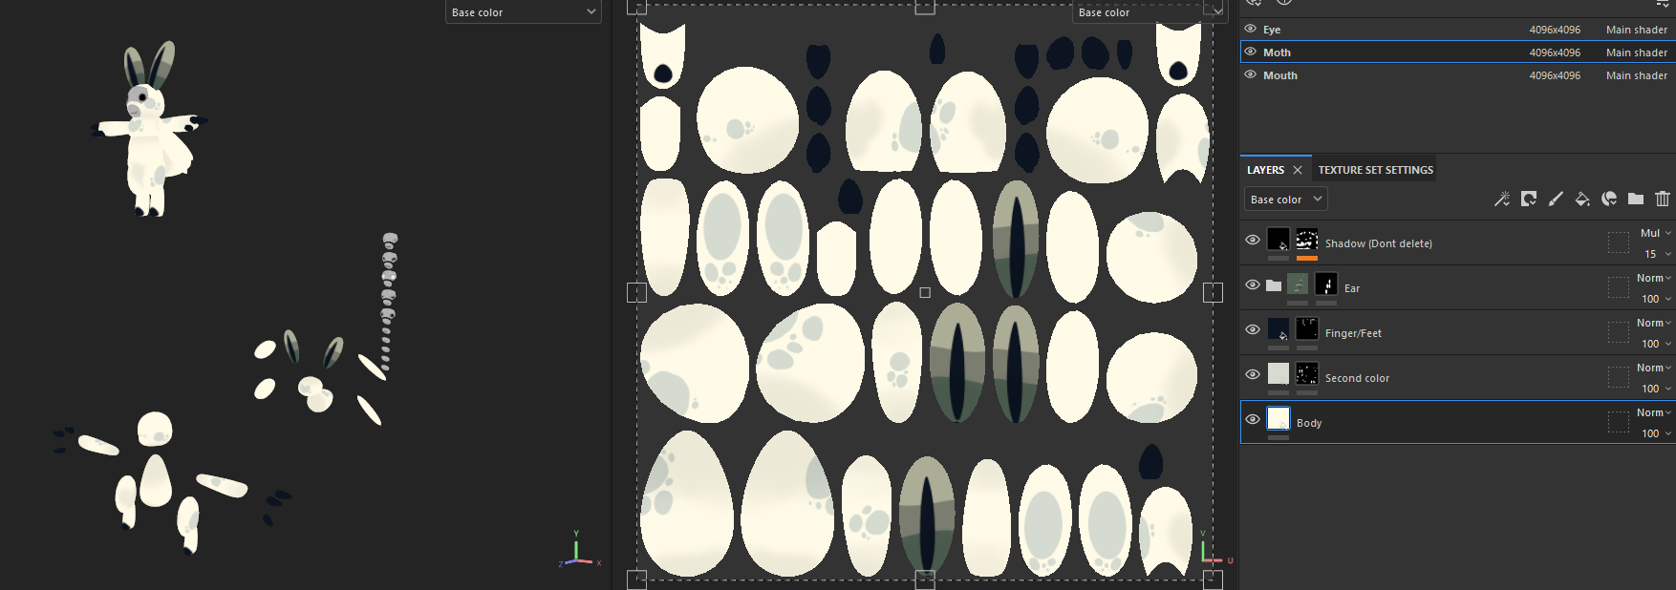1676x590 pixels.
Task: Select the Shadow layer's mask thumbnail
Action: coord(1307,239)
